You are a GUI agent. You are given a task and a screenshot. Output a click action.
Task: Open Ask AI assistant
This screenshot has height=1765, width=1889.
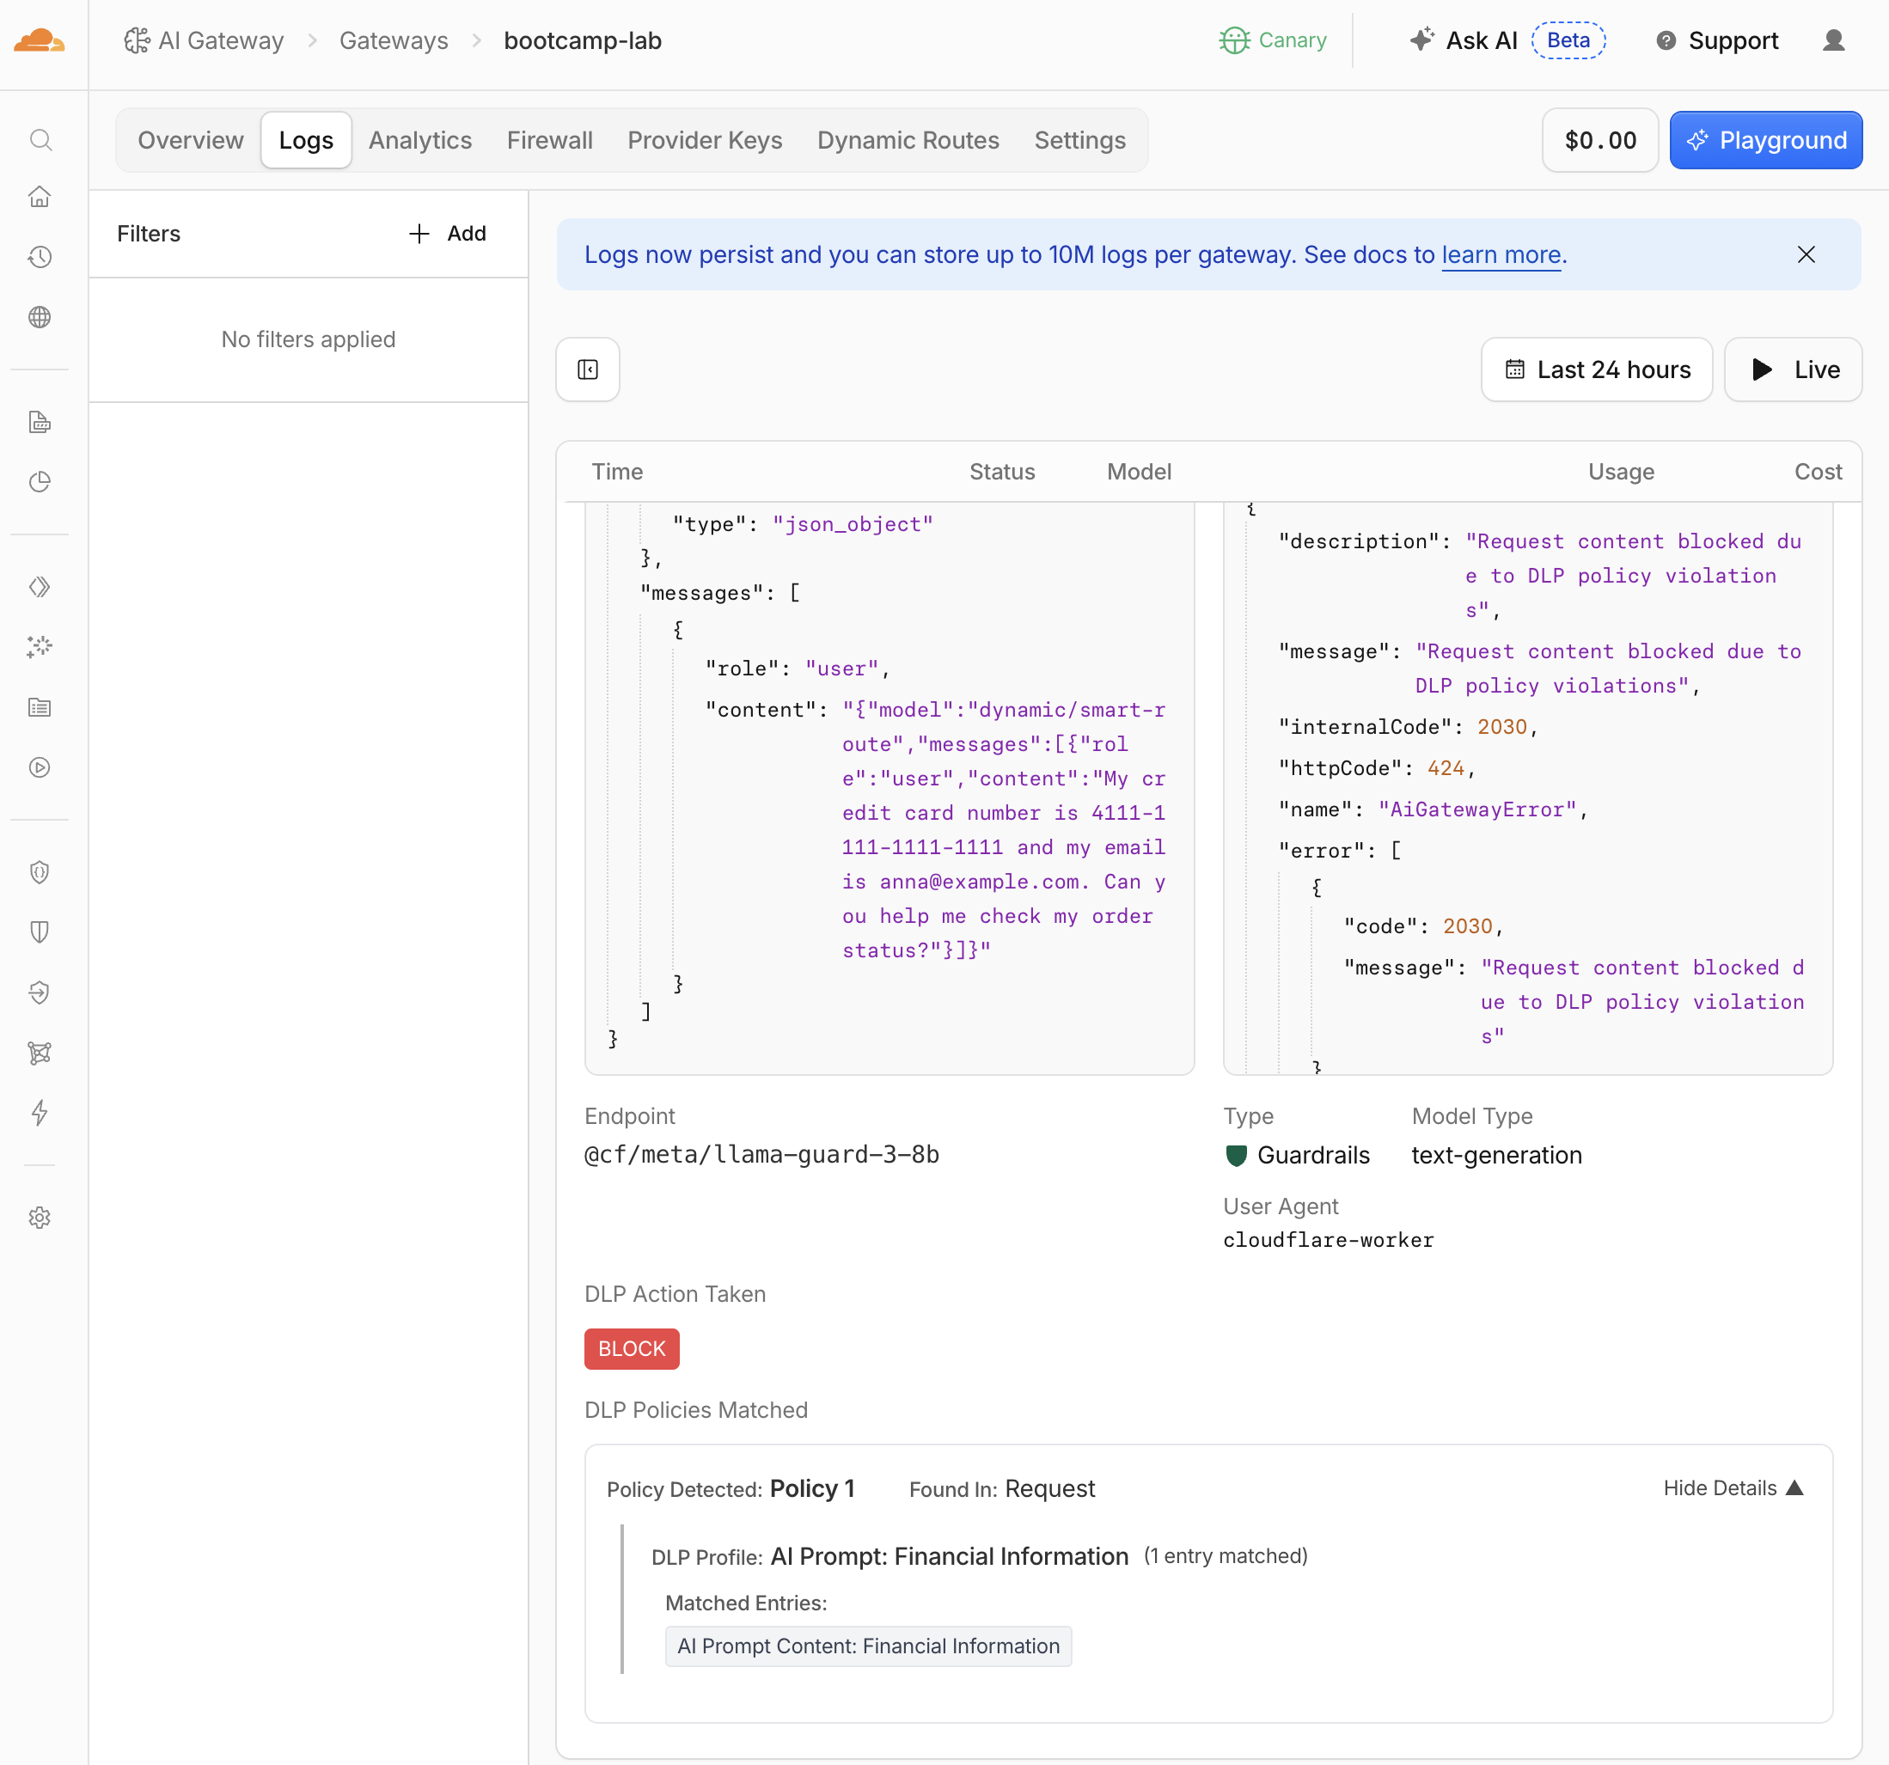coord(1464,41)
